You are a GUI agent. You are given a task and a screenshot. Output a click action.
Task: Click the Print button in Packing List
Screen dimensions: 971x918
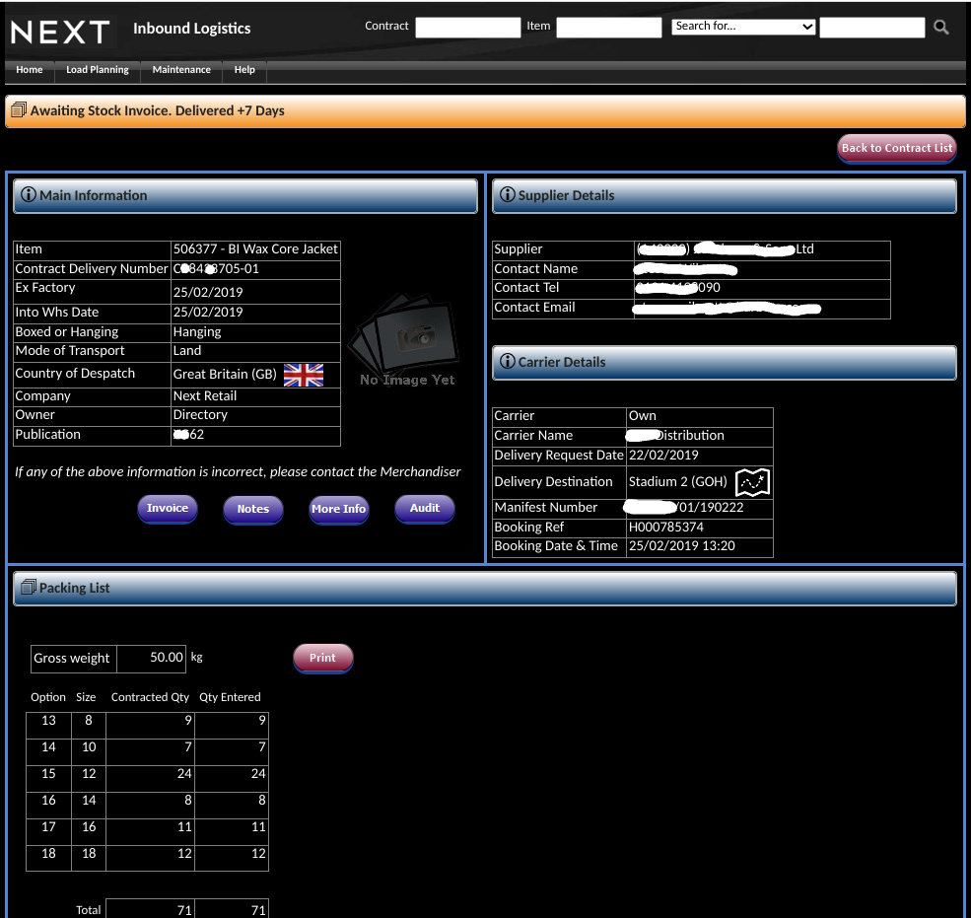click(322, 658)
